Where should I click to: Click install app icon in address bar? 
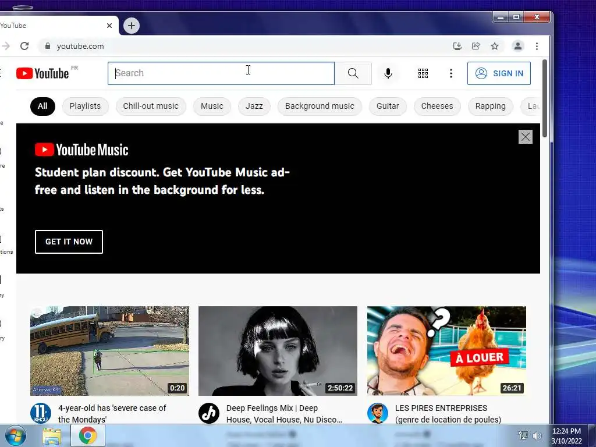tap(457, 46)
